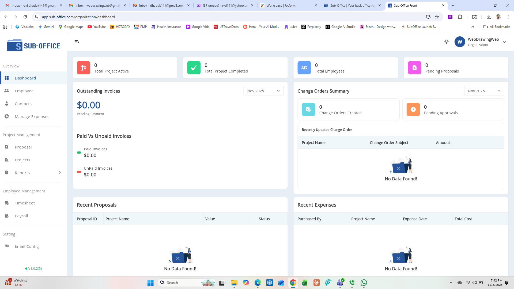
Task: Click the teal Change Orders Created icon
Action: tap(308, 109)
